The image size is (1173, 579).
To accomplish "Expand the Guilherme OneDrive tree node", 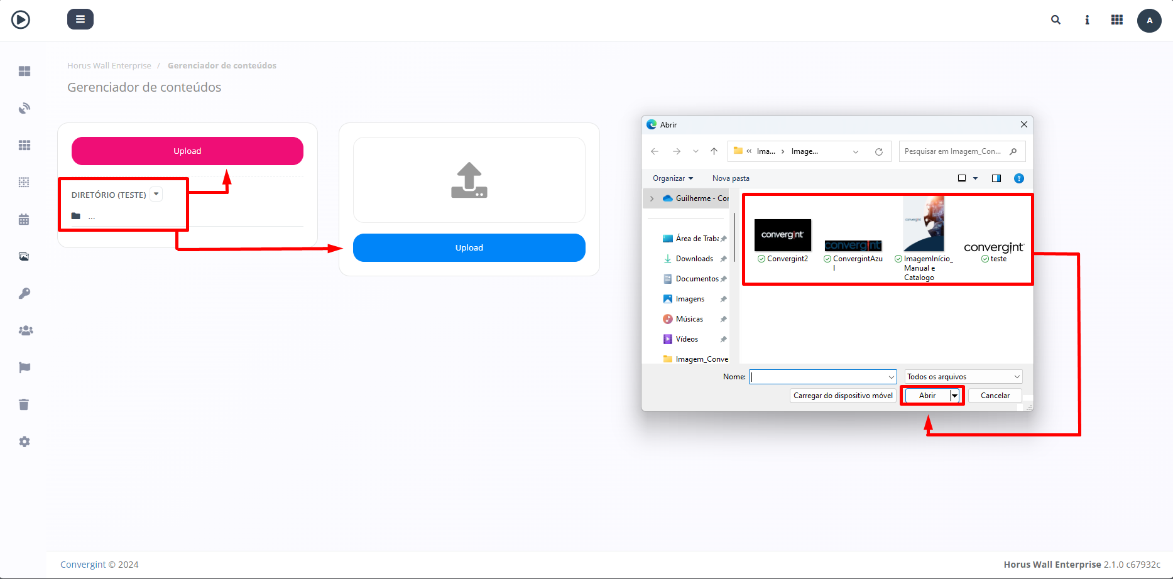I will 652,198.
